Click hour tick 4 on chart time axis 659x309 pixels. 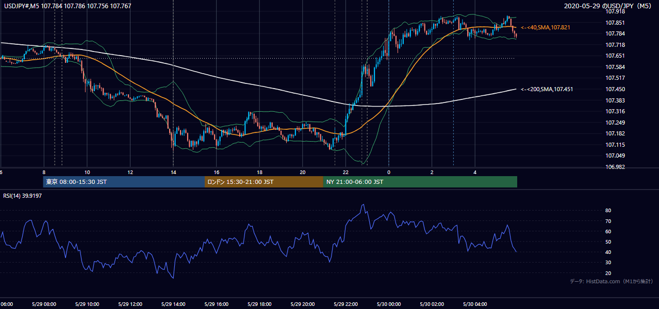click(475, 173)
